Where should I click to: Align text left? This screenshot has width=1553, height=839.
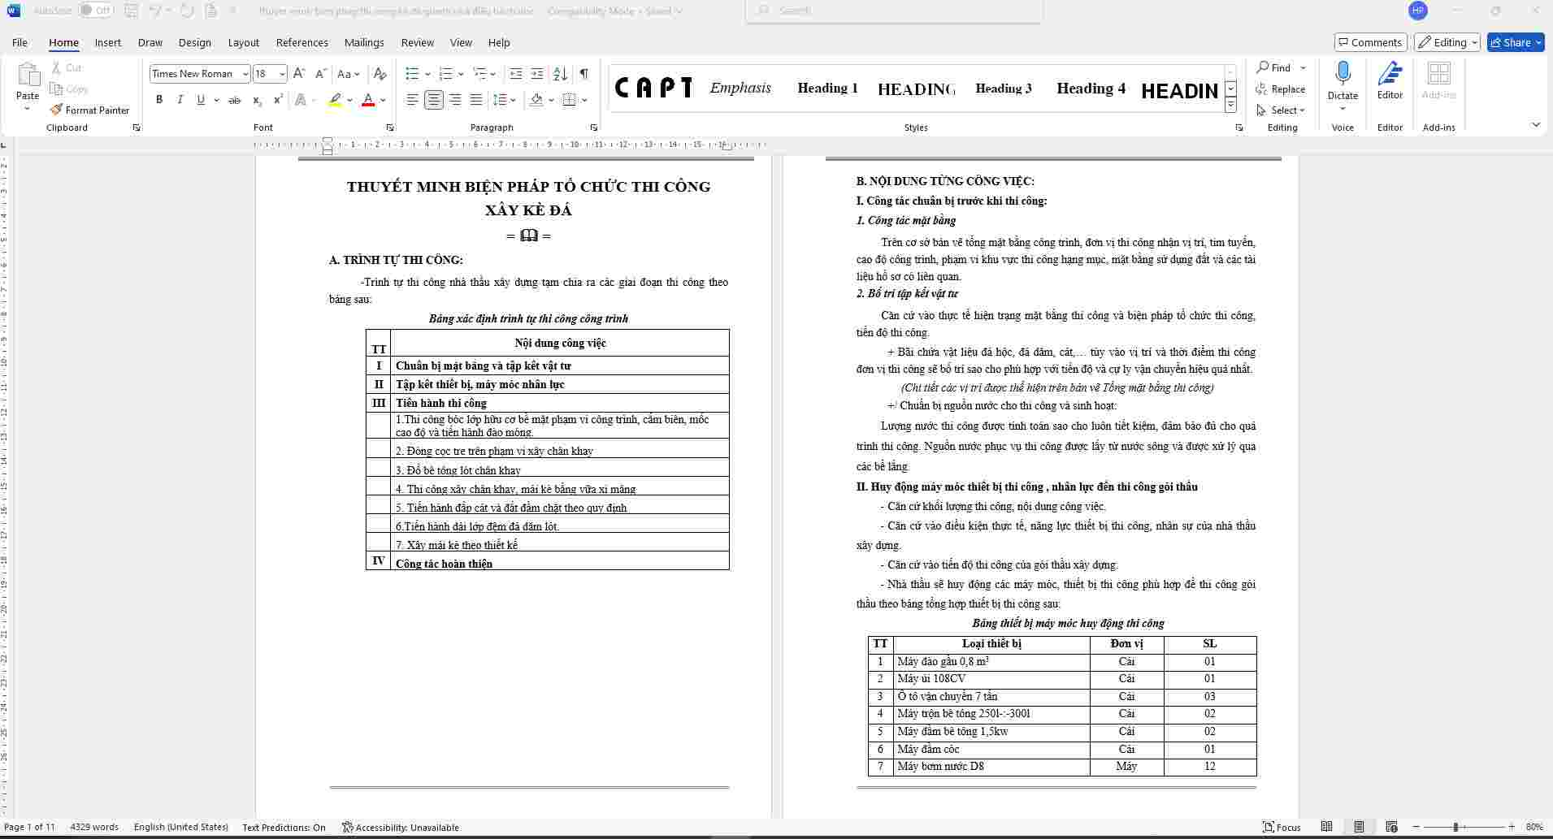click(x=413, y=100)
